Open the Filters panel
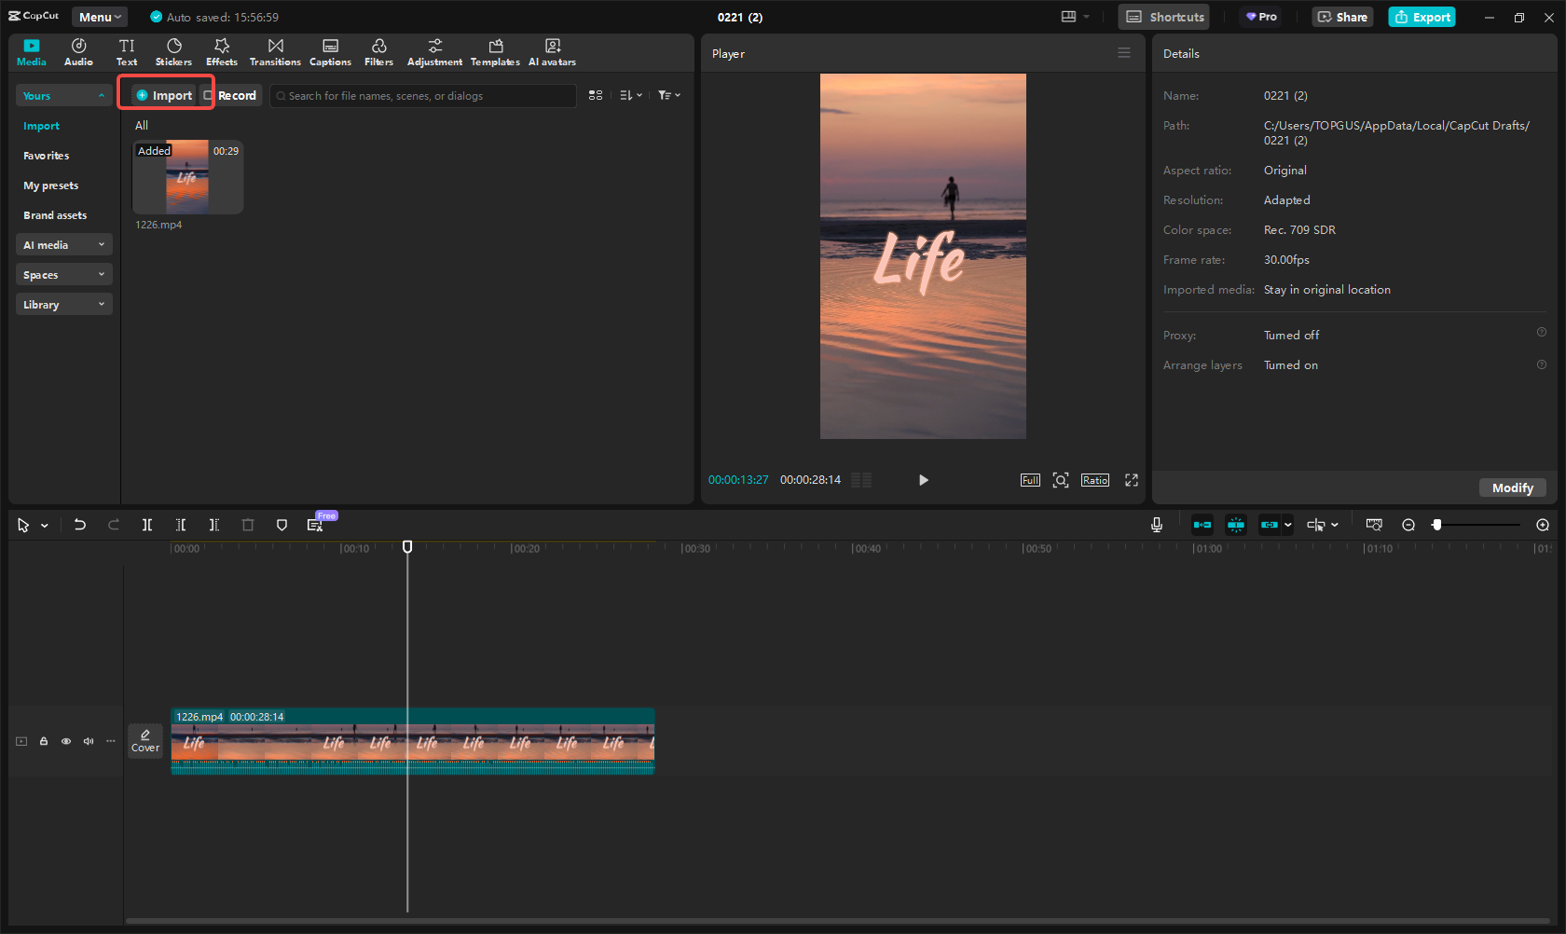The width and height of the screenshot is (1566, 934). point(378,51)
